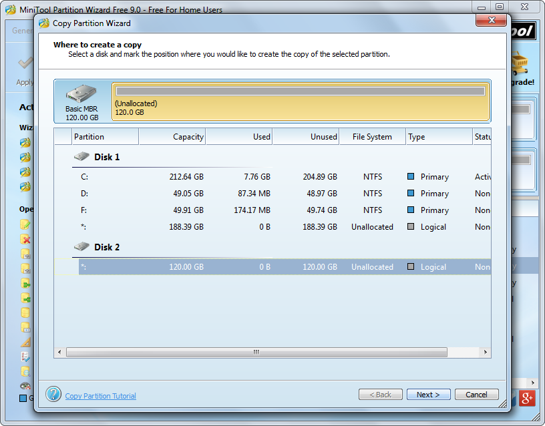Select the Unallocated 120.0 GB disk map bar
545x426 pixels.
(301, 101)
